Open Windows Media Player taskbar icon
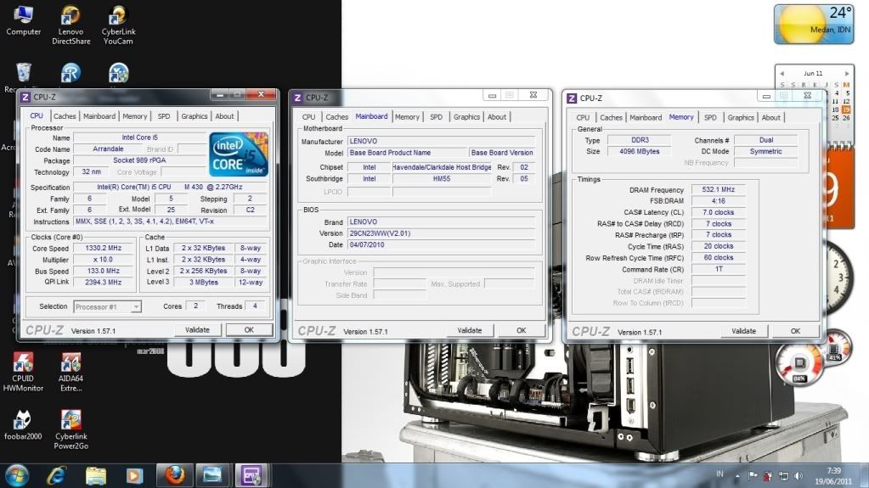The height and width of the screenshot is (488, 869). (134, 476)
